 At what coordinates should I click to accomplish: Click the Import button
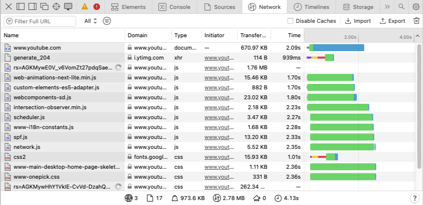point(358,21)
